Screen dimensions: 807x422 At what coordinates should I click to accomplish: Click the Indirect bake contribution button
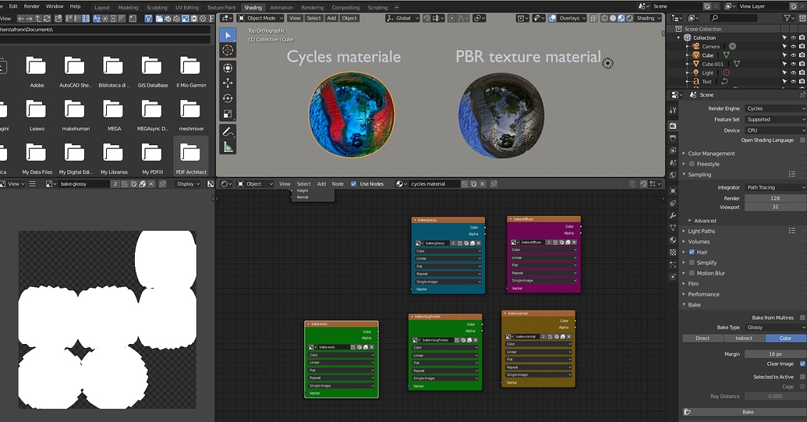[x=744, y=338]
